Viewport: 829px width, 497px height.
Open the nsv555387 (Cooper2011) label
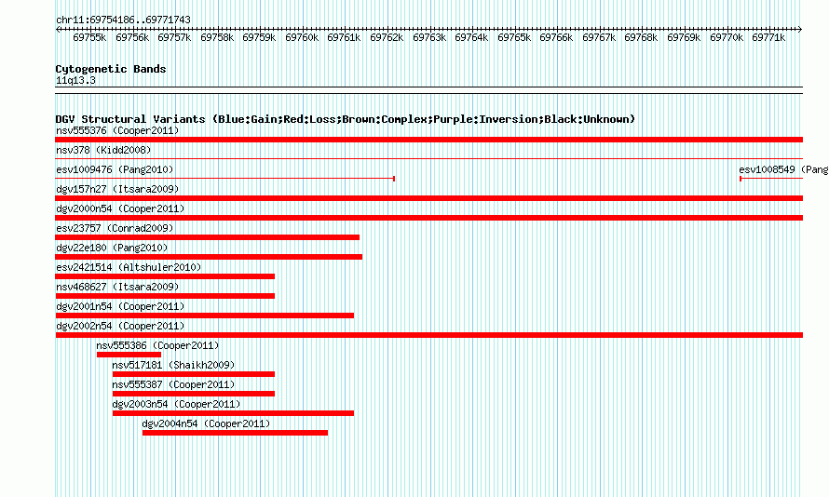[173, 384]
